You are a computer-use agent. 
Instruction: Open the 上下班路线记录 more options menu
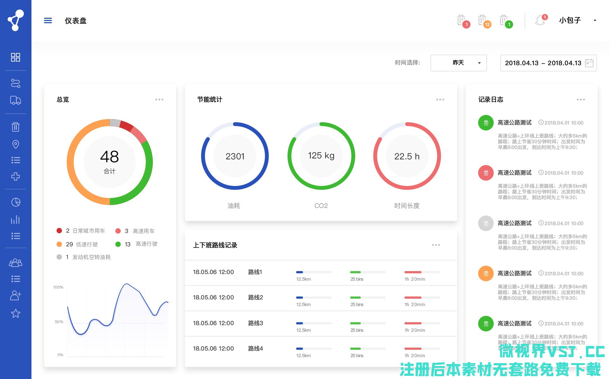click(x=436, y=245)
